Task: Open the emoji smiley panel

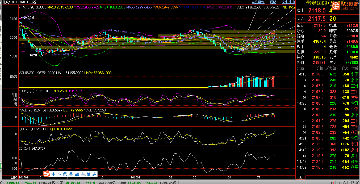Action: point(65,174)
